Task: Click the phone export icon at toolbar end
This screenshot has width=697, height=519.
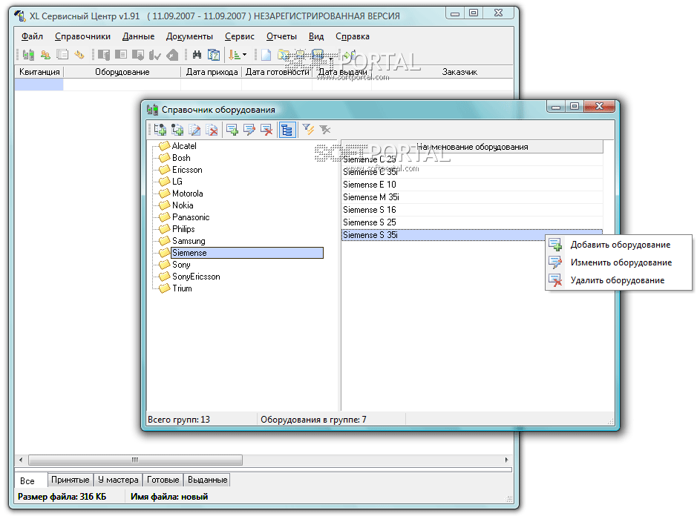Action: (x=350, y=55)
